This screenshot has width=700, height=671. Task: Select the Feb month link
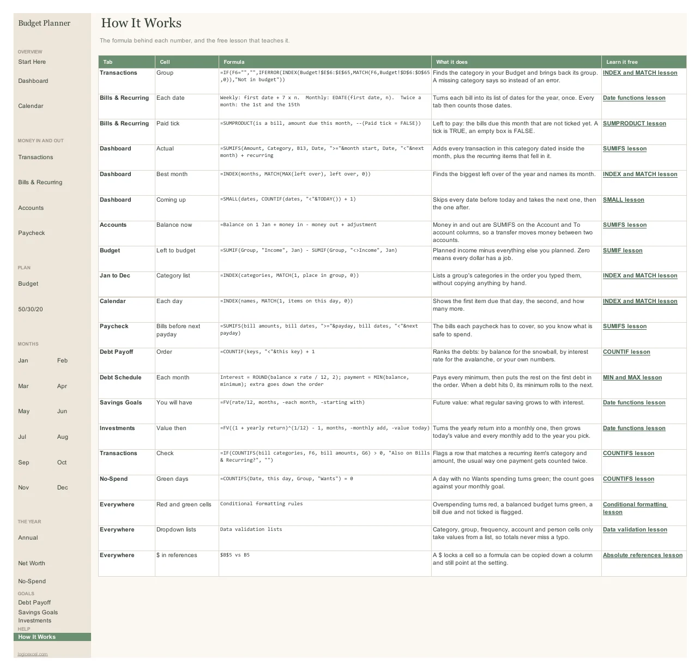tap(63, 361)
